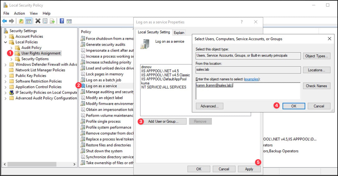The image size is (338, 176).
Task: Click the Export List toolbar icon
Action: [x=52, y=21]
